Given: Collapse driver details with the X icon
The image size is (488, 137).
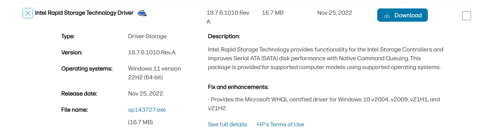Looking at the screenshot, I should 28,13.
